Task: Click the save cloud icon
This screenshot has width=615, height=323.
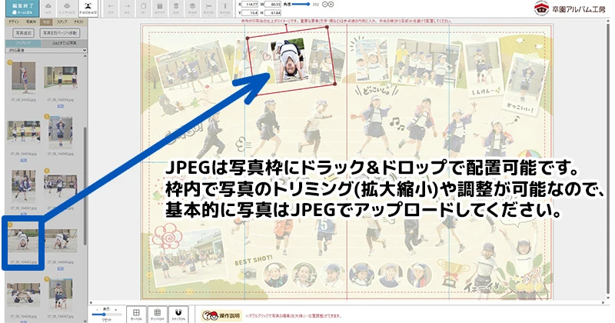Action: [48, 8]
